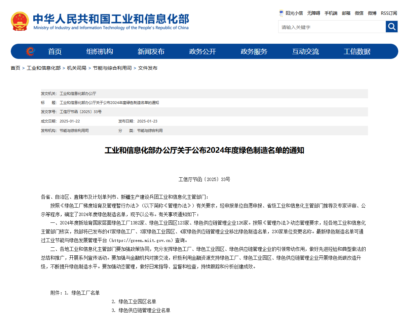406x321 pixels.
Task: Enable 无障碍 accessibility mode
Action: point(313,13)
